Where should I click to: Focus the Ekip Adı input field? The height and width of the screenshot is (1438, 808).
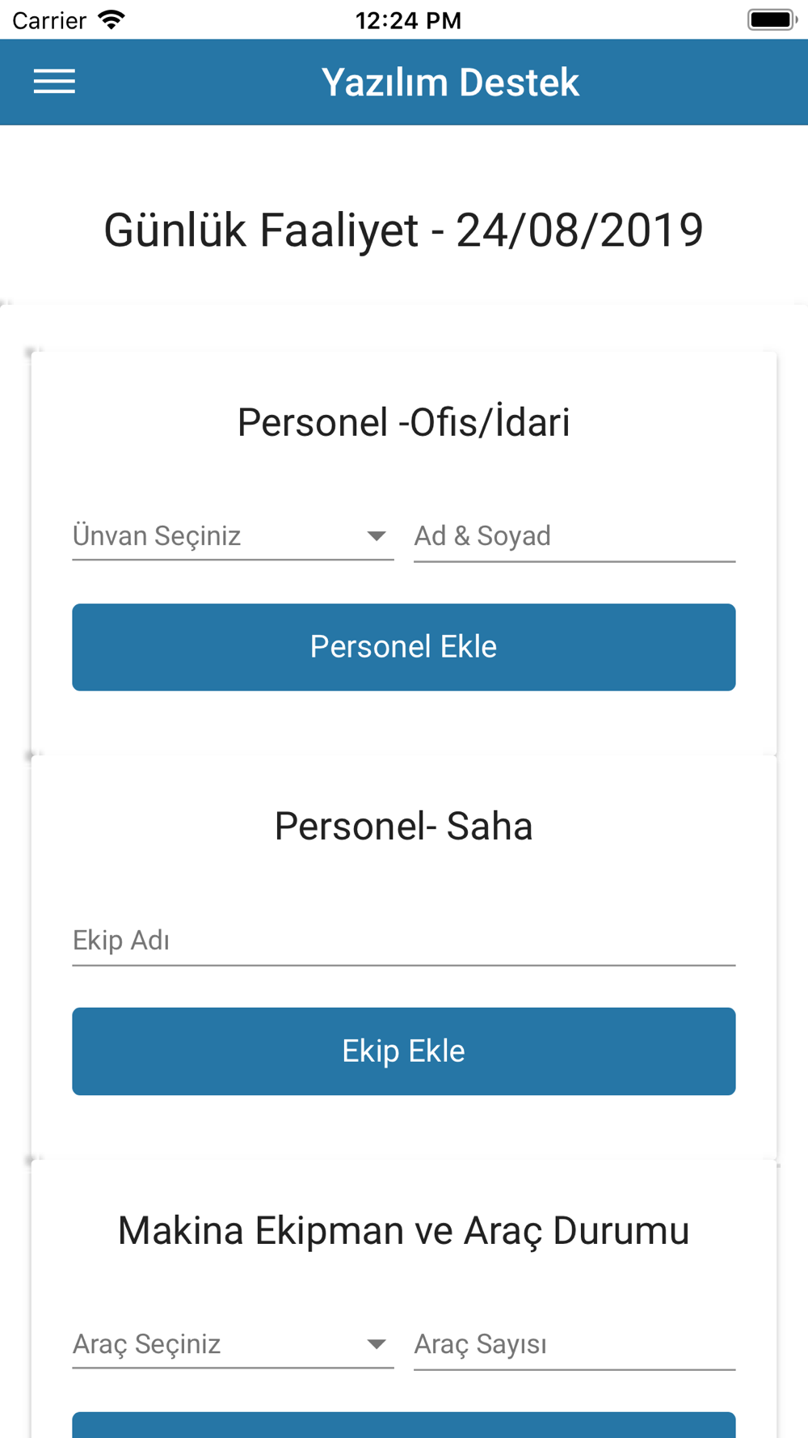[x=404, y=941]
